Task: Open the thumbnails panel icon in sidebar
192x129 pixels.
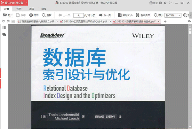Action: (x=4, y=35)
